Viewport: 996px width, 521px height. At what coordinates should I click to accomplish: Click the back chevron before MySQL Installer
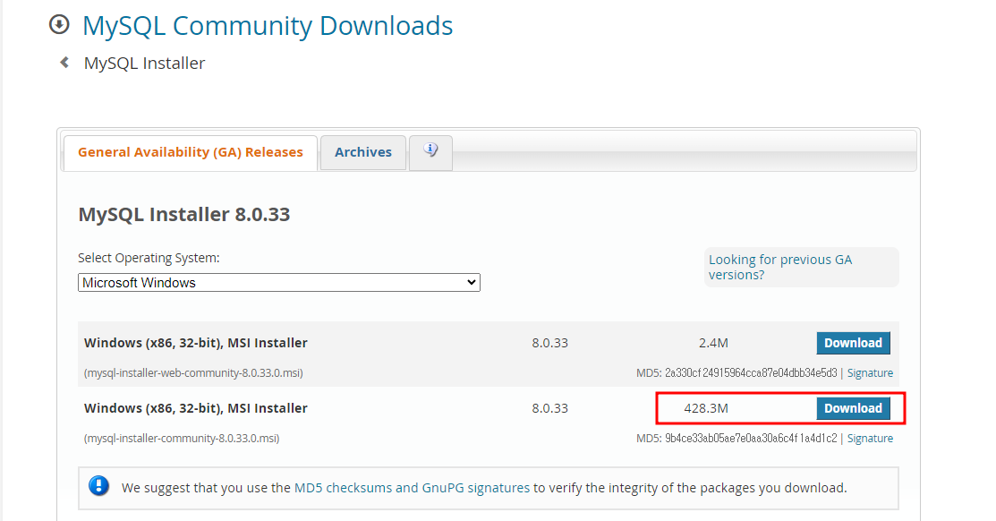(x=64, y=63)
